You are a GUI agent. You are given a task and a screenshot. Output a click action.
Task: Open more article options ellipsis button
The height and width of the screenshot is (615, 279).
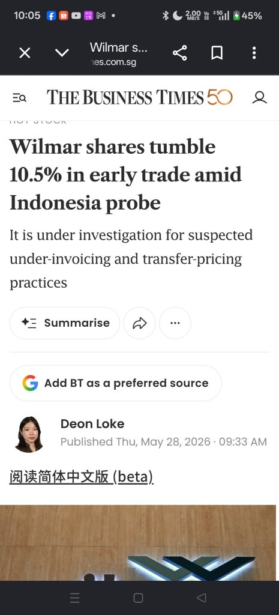click(x=175, y=323)
